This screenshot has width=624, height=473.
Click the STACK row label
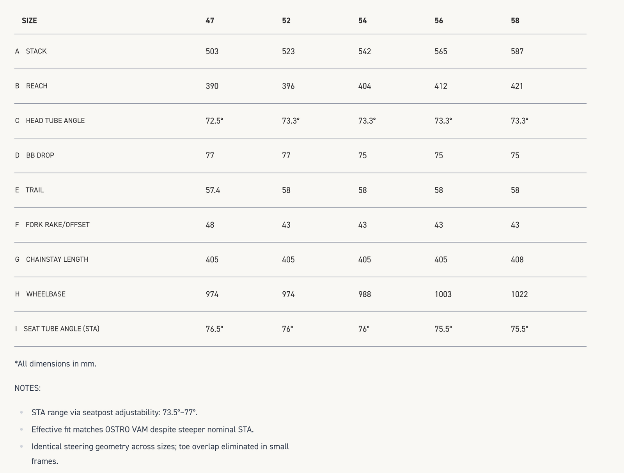coord(36,51)
